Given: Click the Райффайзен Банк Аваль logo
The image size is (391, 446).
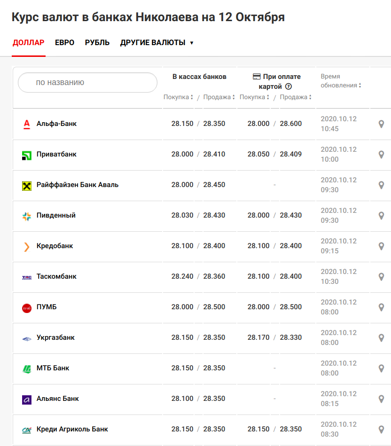Looking at the screenshot, I should coord(27,186).
